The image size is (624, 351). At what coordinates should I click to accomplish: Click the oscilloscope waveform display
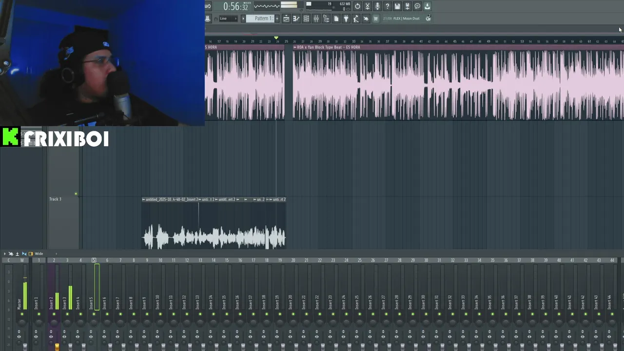(x=267, y=6)
